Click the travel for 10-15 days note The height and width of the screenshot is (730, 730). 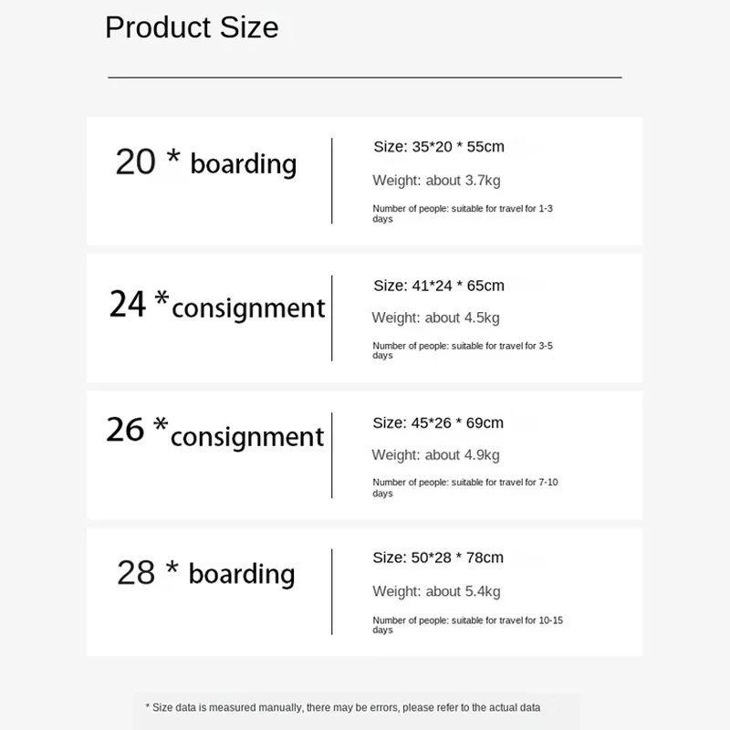point(467,625)
